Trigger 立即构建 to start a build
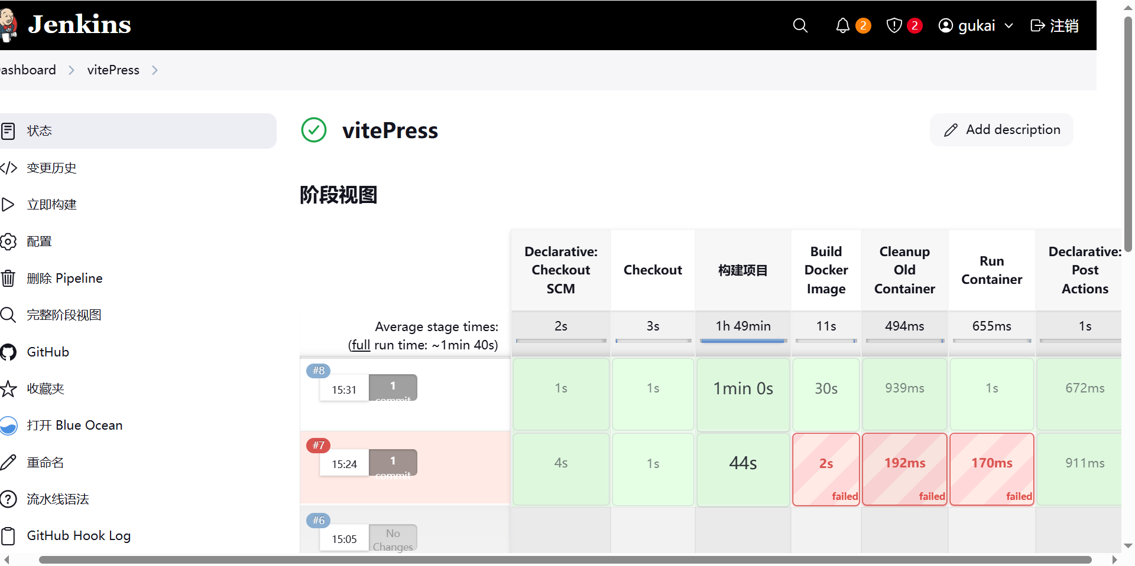Screen dimensions: 1135x566 (x=52, y=204)
